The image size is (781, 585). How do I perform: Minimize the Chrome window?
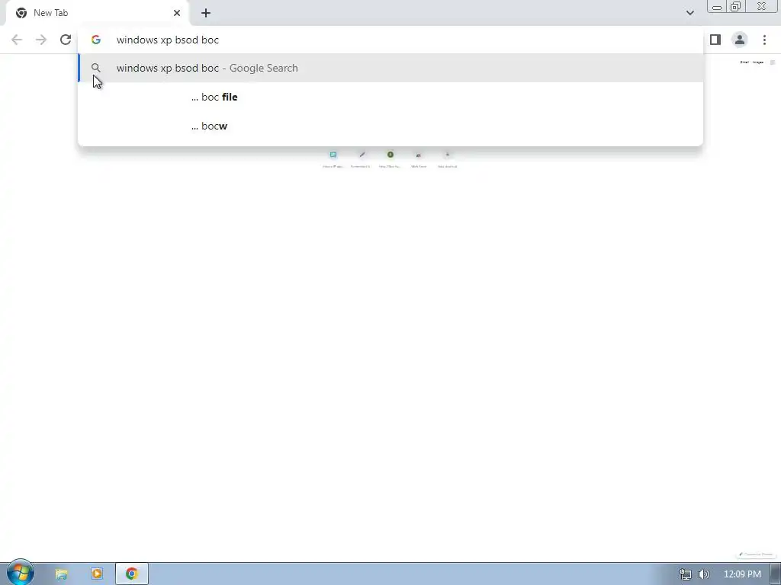(717, 6)
